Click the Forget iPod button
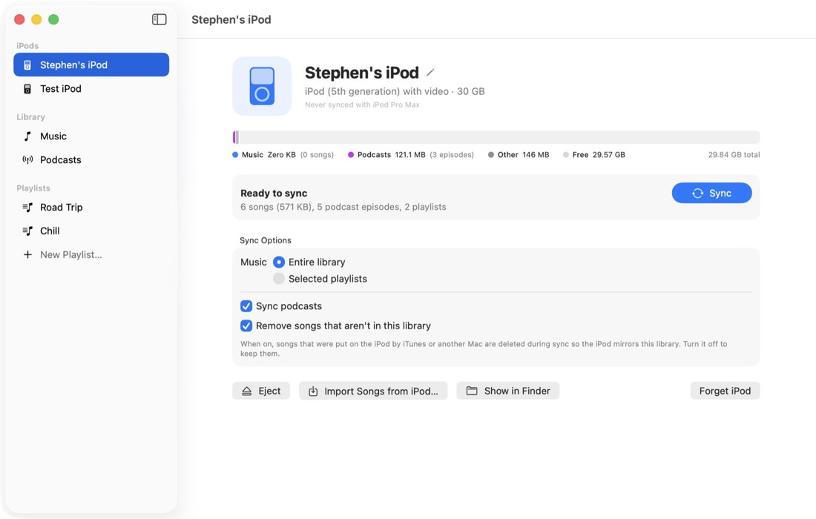Image resolution: width=816 pixels, height=519 pixels. 725,391
